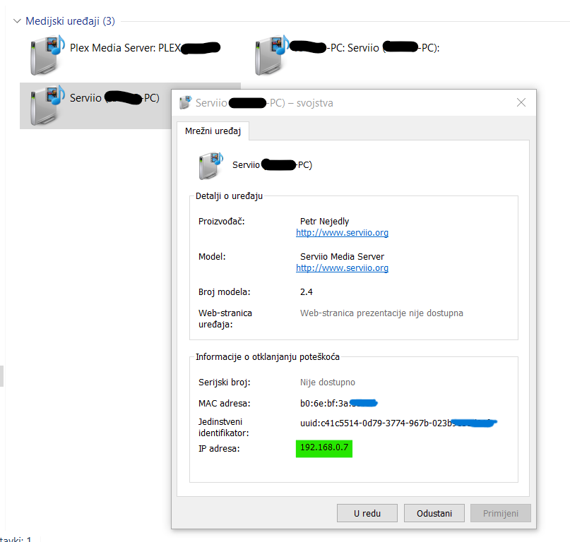Click the Jedinstveni identifikator: label
This screenshot has height=542, width=570.
(x=224, y=427)
